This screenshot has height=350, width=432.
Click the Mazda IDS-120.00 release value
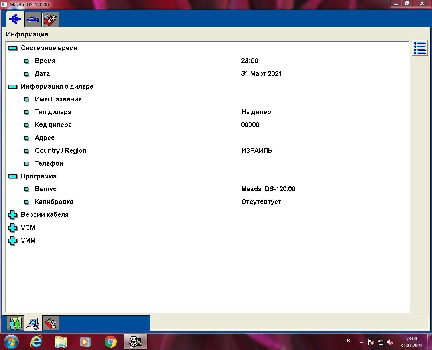click(x=268, y=189)
